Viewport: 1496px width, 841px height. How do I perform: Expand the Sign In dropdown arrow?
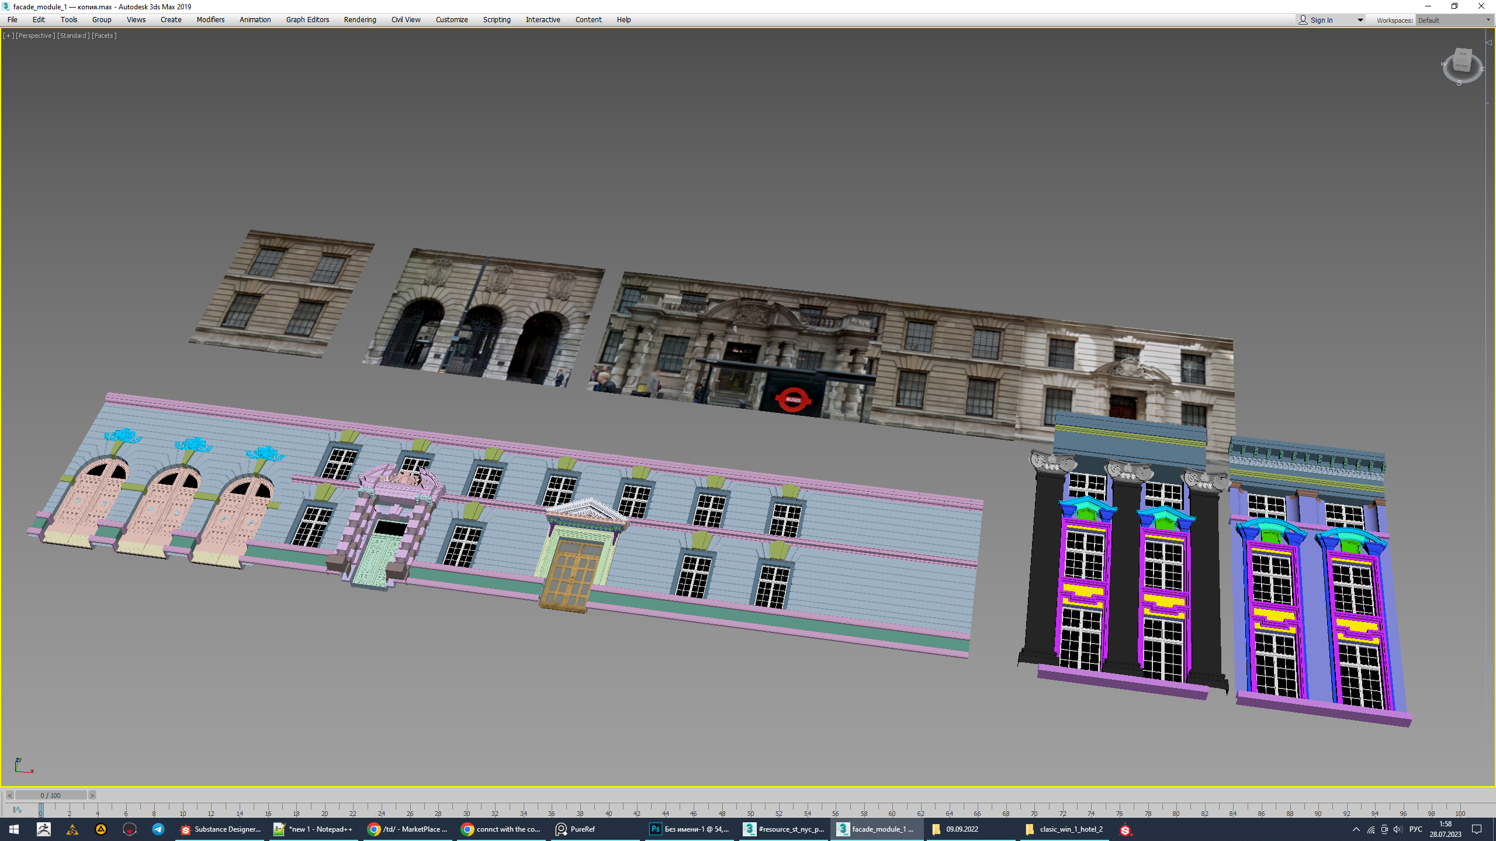tap(1360, 20)
